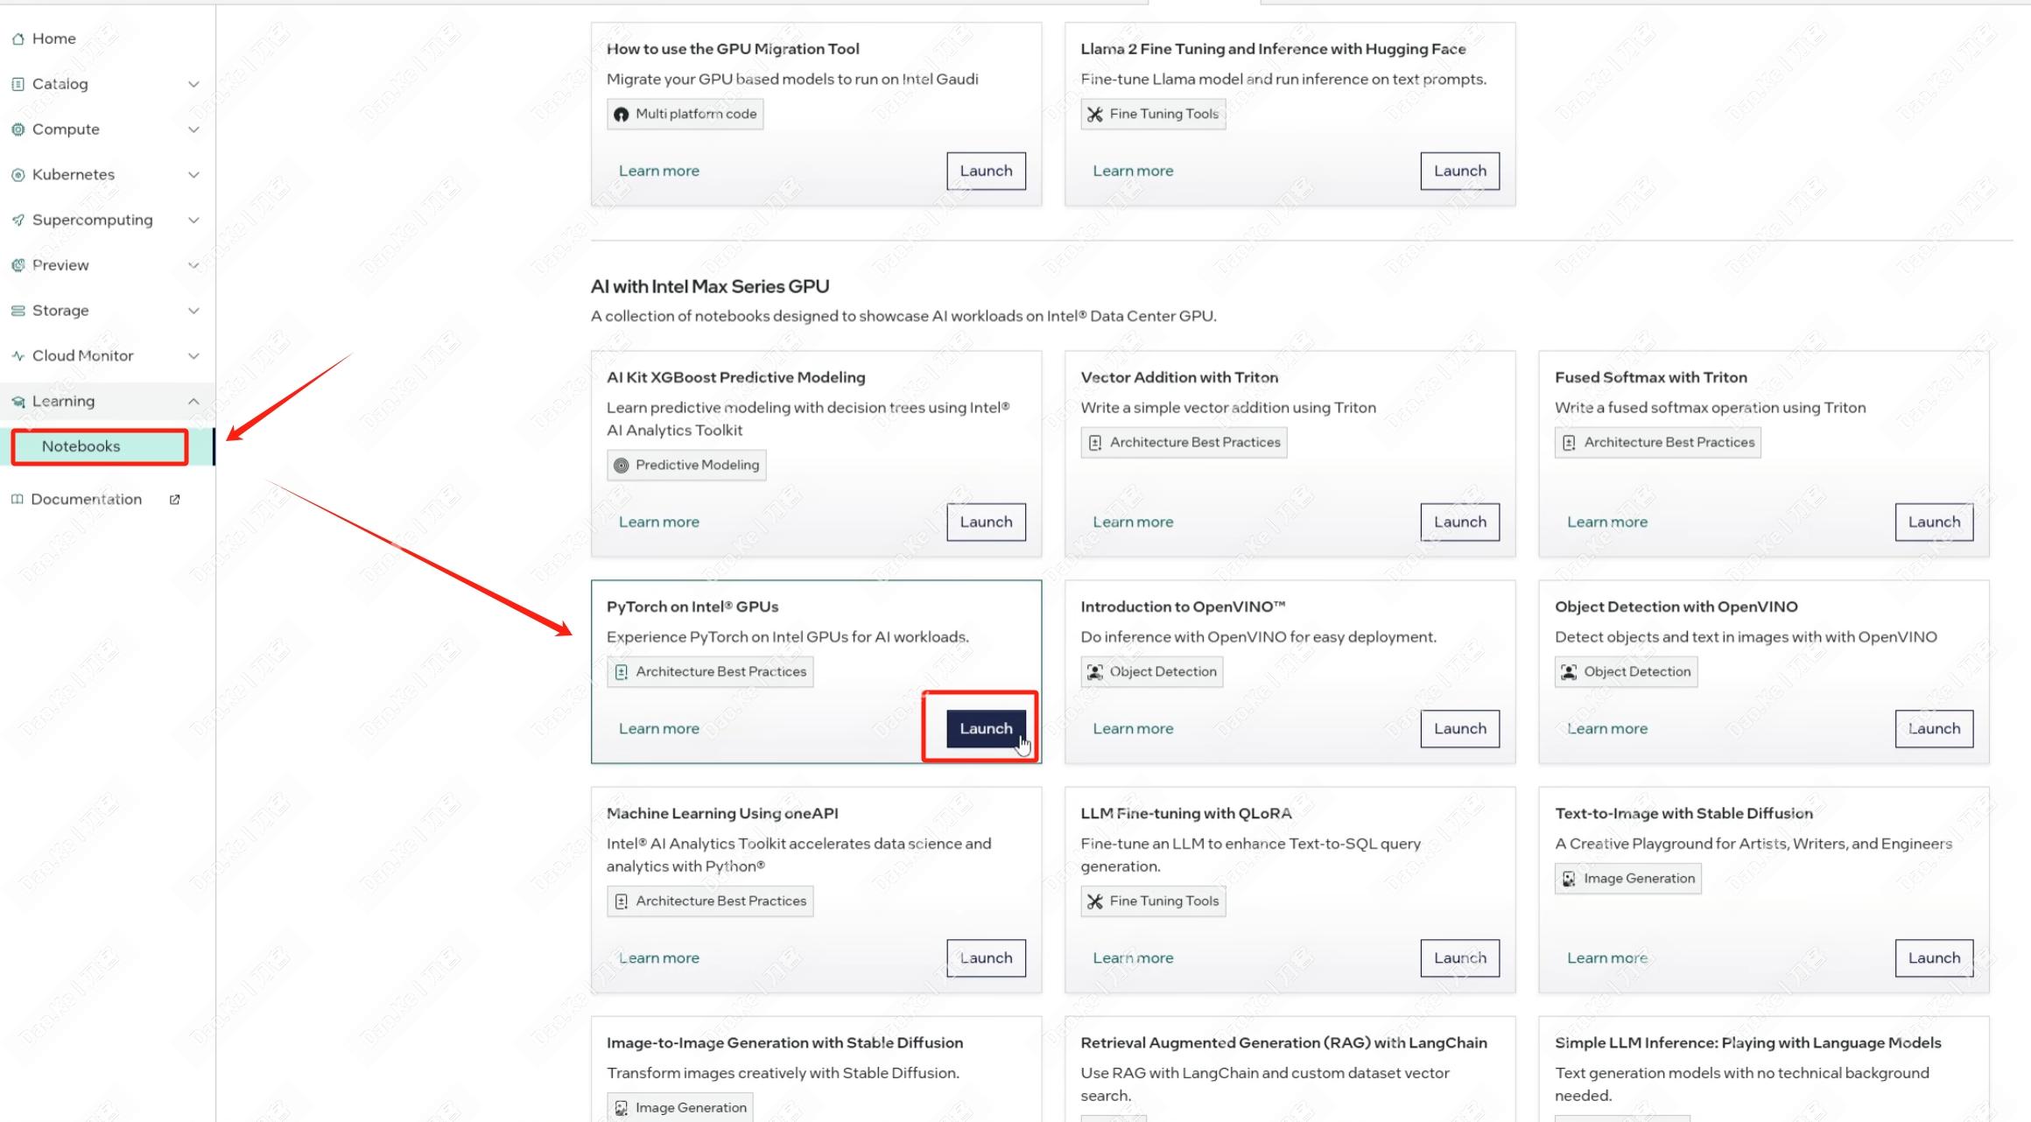The height and width of the screenshot is (1122, 2031).
Task: Click the Supercomputing rocket icon
Action: point(18,220)
